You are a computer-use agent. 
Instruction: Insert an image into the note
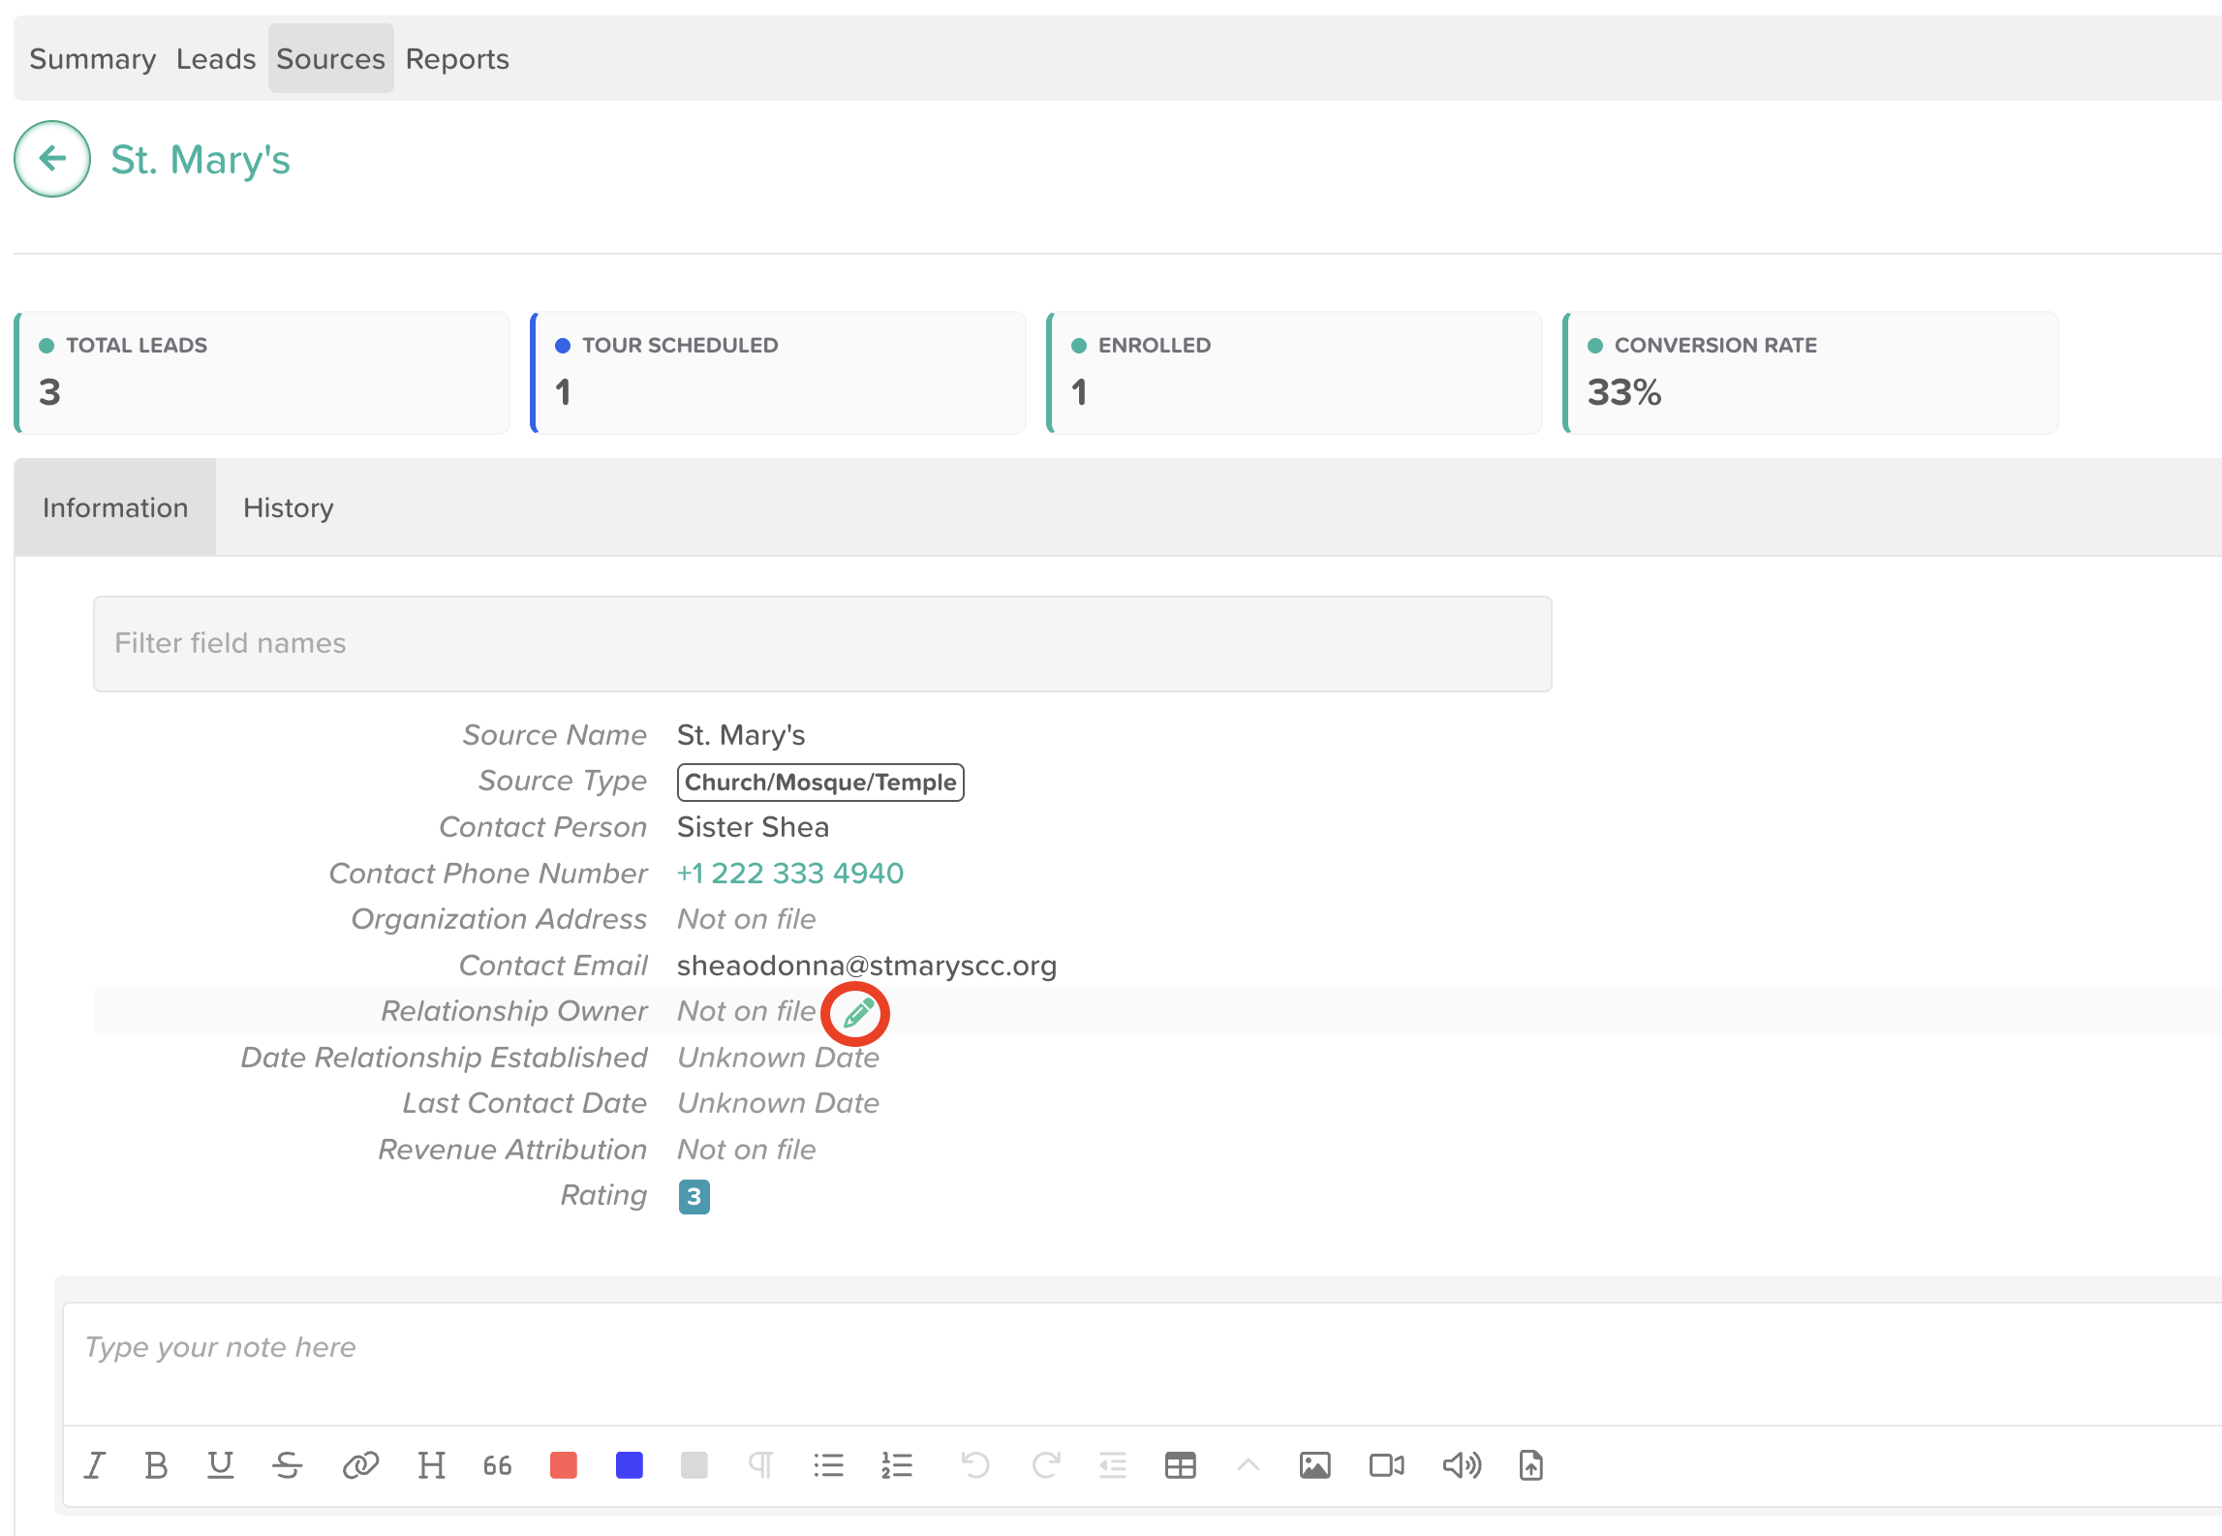(x=1314, y=1465)
